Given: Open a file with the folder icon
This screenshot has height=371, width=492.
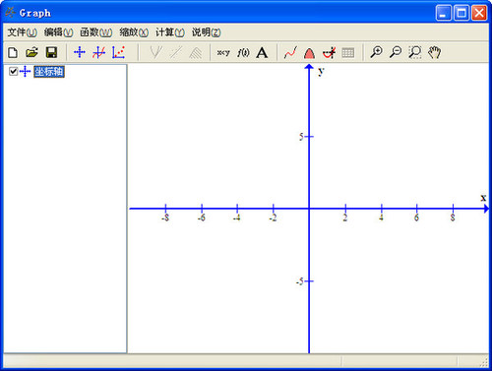Looking at the screenshot, I should tap(31, 52).
